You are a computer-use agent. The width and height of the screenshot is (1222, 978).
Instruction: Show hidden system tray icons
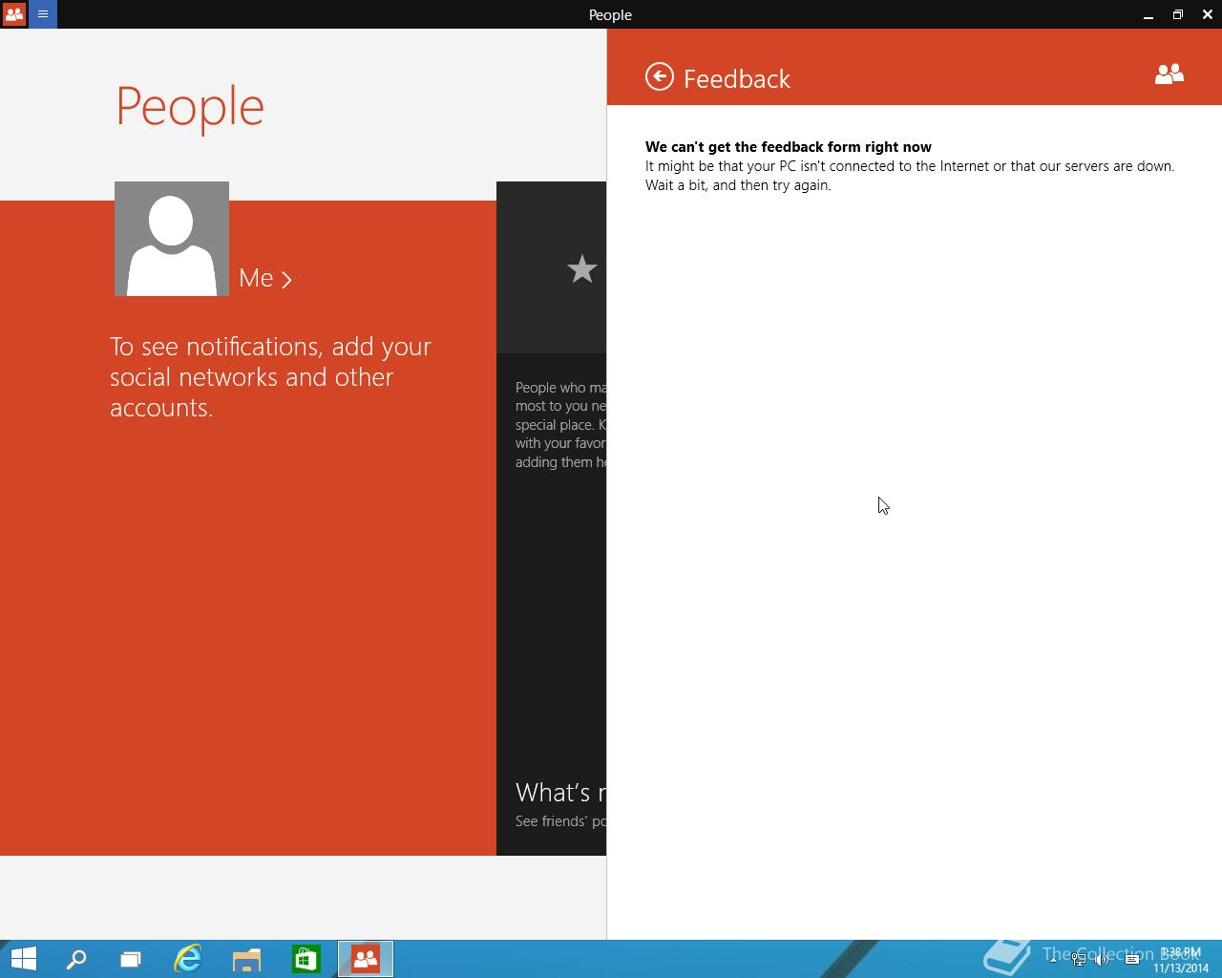[x=1053, y=960]
